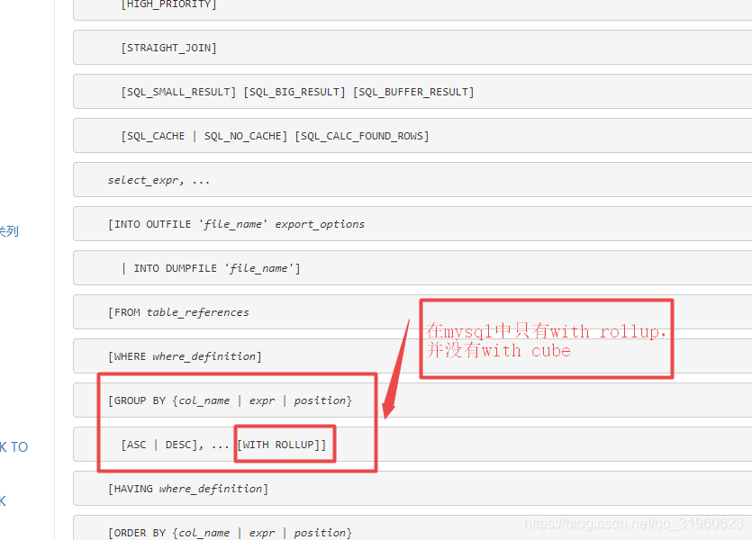
Task: Click the FROM table_references code block
Action: 178,312
